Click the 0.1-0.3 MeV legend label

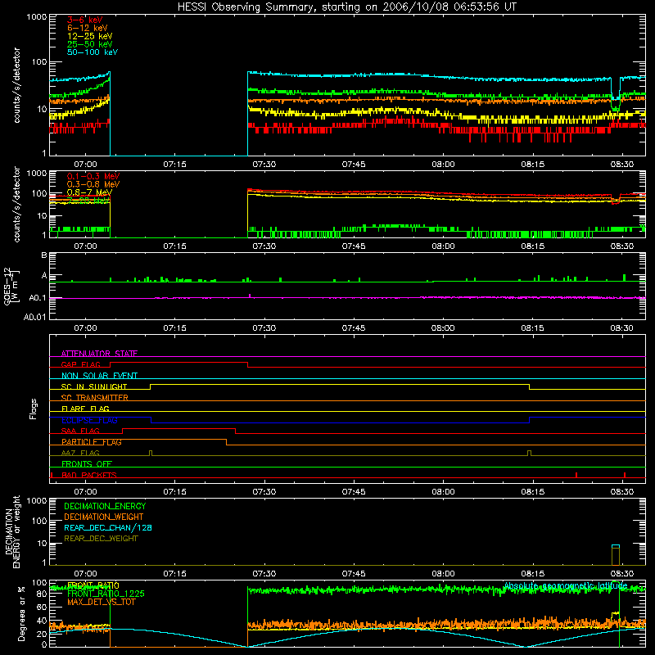93,176
